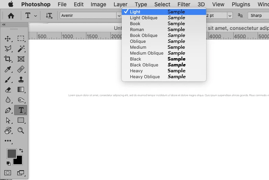
Task: Open the 3D menu
Action: [201, 4]
